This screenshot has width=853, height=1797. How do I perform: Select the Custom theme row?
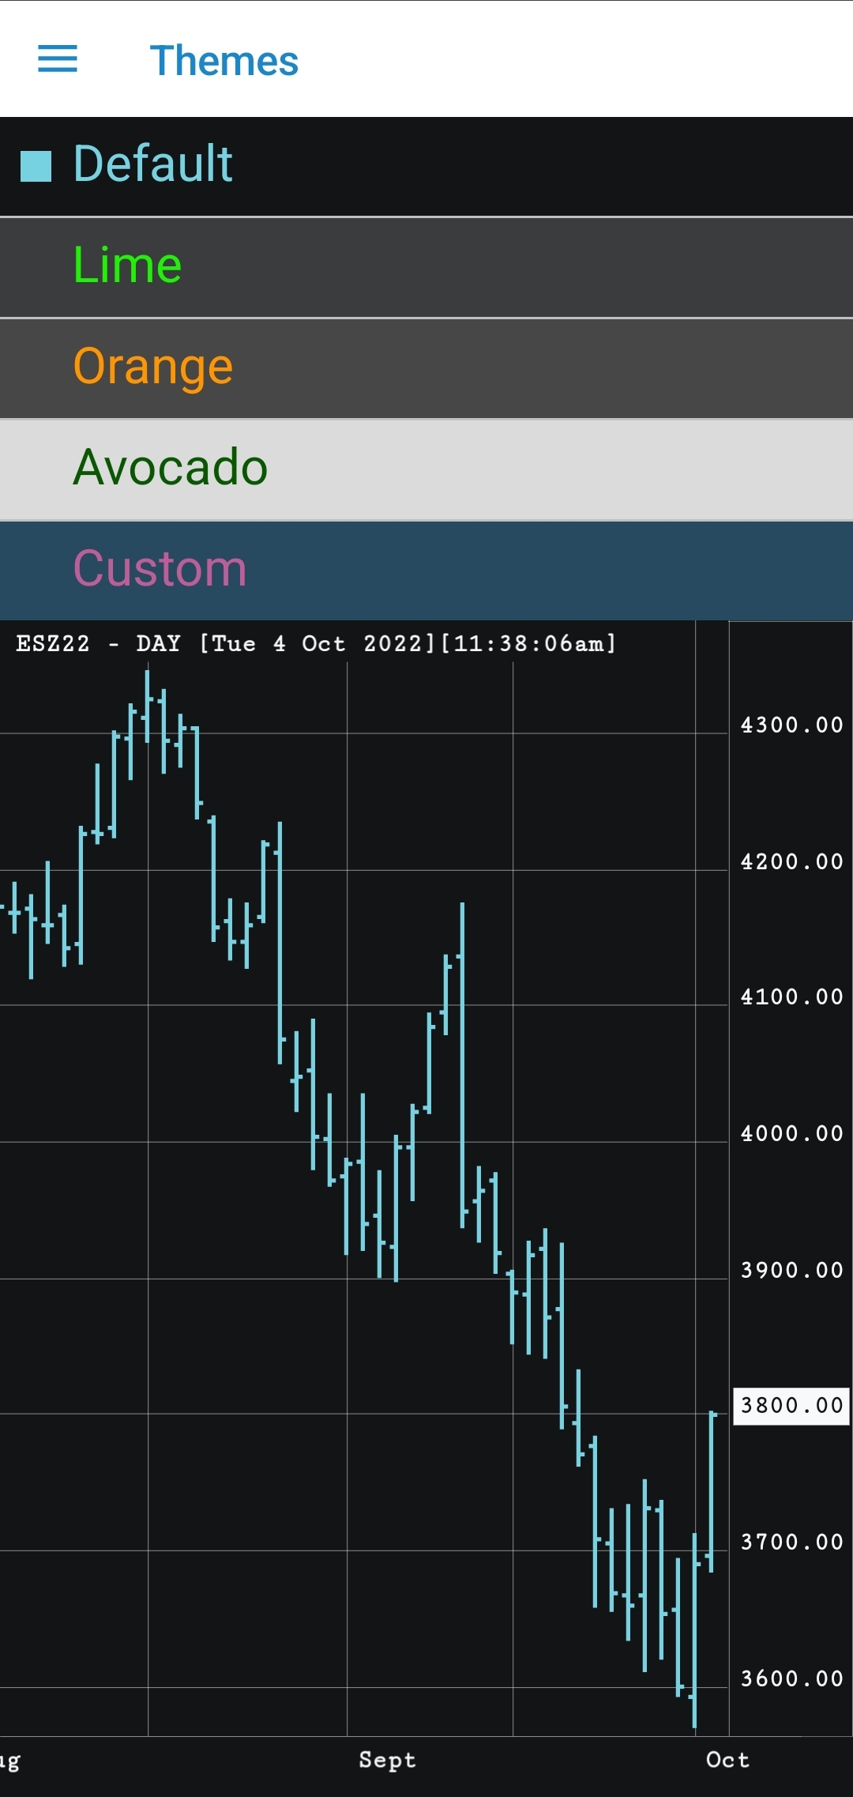426,570
